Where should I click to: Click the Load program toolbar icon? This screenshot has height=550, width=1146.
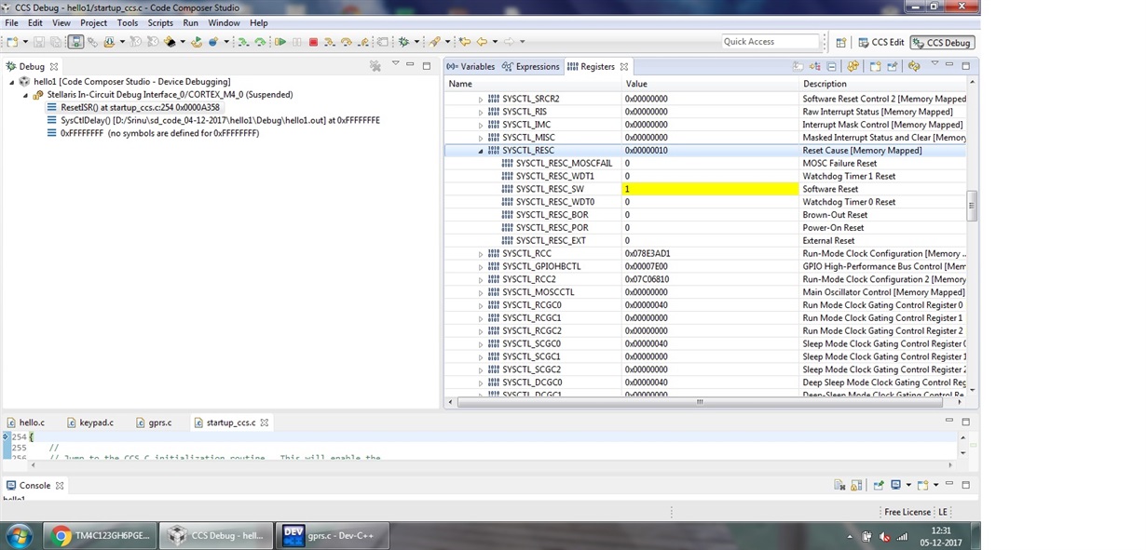tap(110, 42)
